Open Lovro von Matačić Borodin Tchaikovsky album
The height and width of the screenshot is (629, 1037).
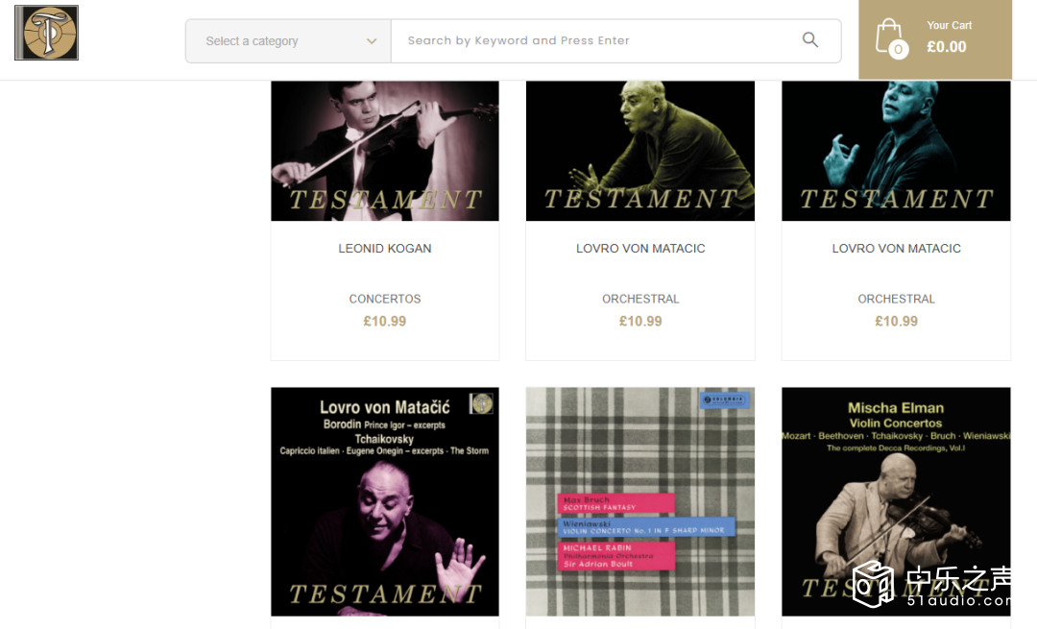pyautogui.click(x=385, y=502)
